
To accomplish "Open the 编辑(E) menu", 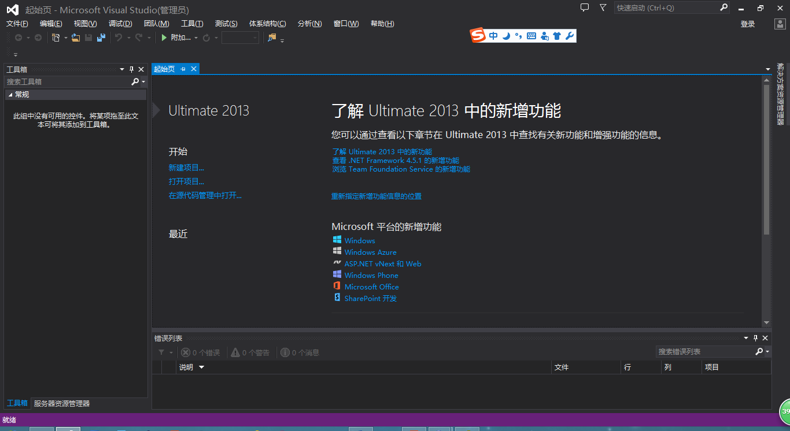I will (51, 24).
